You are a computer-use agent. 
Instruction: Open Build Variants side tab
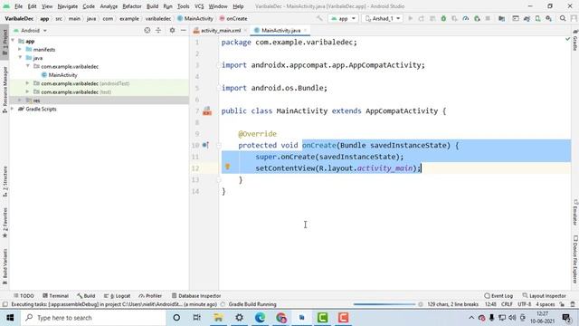tap(5, 266)
